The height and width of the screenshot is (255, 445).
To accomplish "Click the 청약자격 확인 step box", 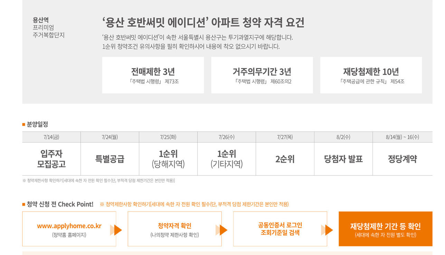I will pyautogui.click(x=174, y=229).
